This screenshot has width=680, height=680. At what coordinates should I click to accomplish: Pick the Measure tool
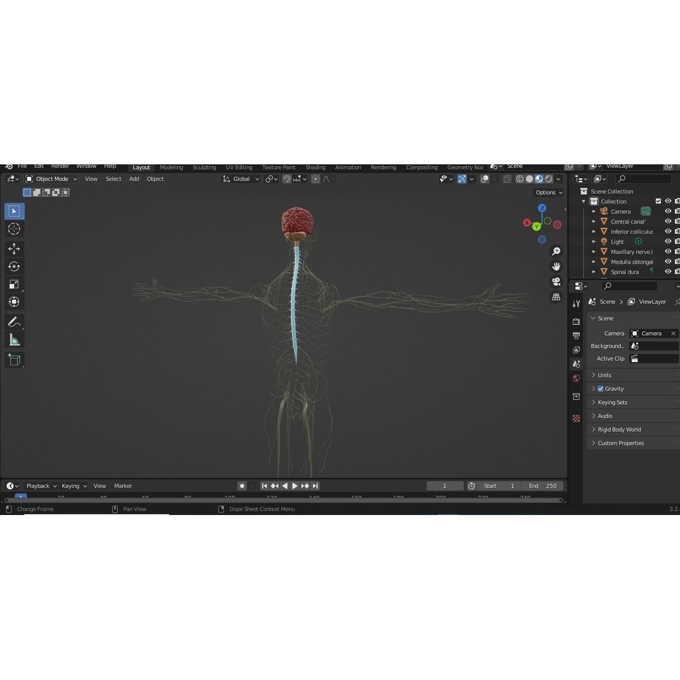click(14, 339)
